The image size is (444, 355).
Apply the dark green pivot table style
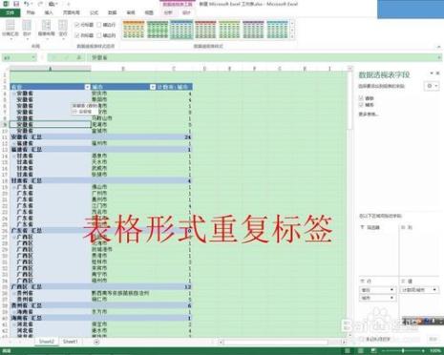[x=158, y=30]
